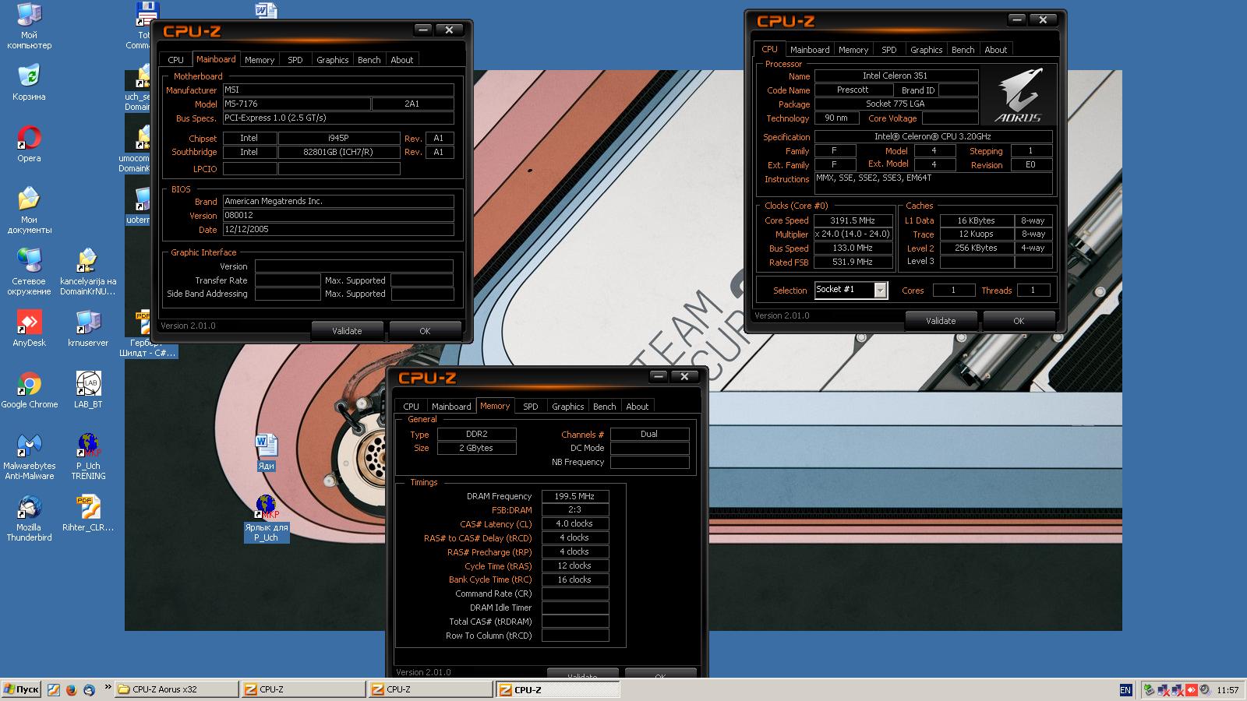The width and height of the screenshot is (1247, 701).
Task: Open SPD tab in the Mainboard window
Action: point(295,60)
